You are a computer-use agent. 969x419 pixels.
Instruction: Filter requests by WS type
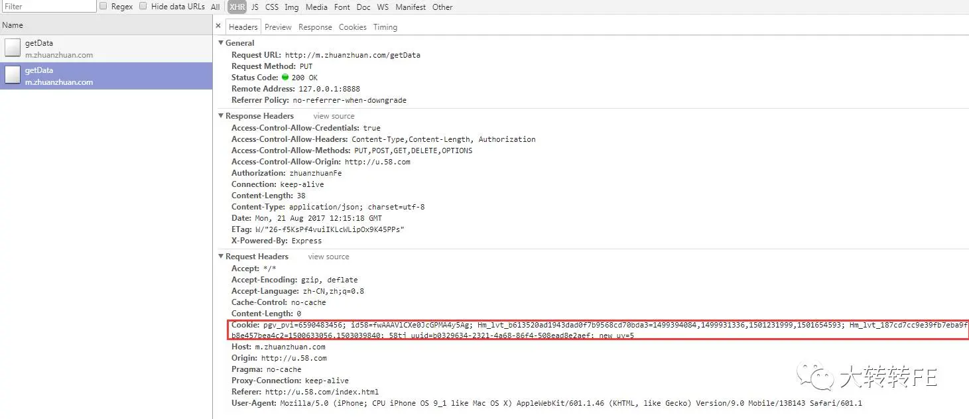pos(383,7)
